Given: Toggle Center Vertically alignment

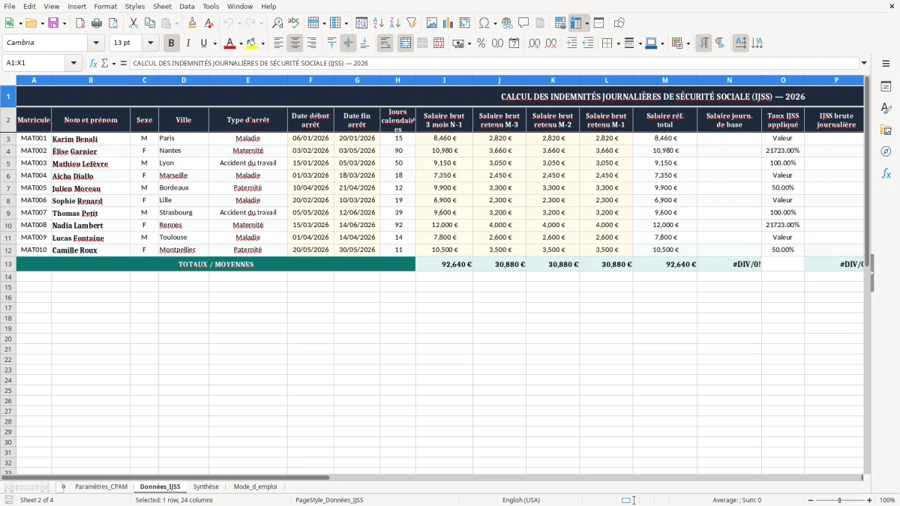Looking at the screenshot, I should point(348,43).
